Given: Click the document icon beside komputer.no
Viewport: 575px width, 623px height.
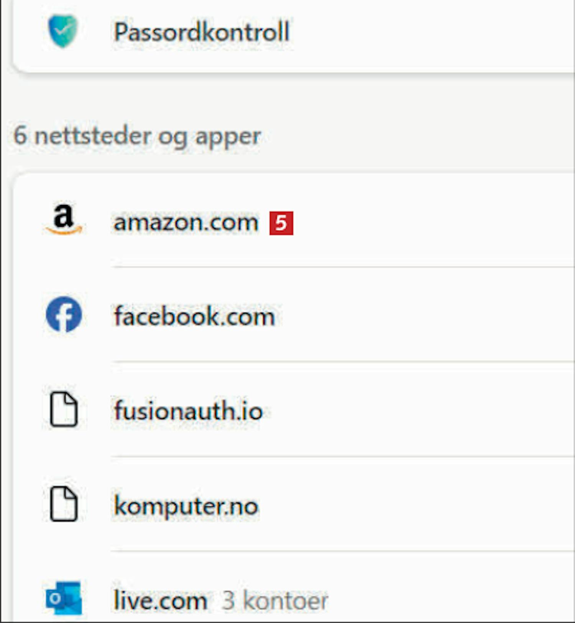Looking at the screenshot, I should click(x=64, y=504).
